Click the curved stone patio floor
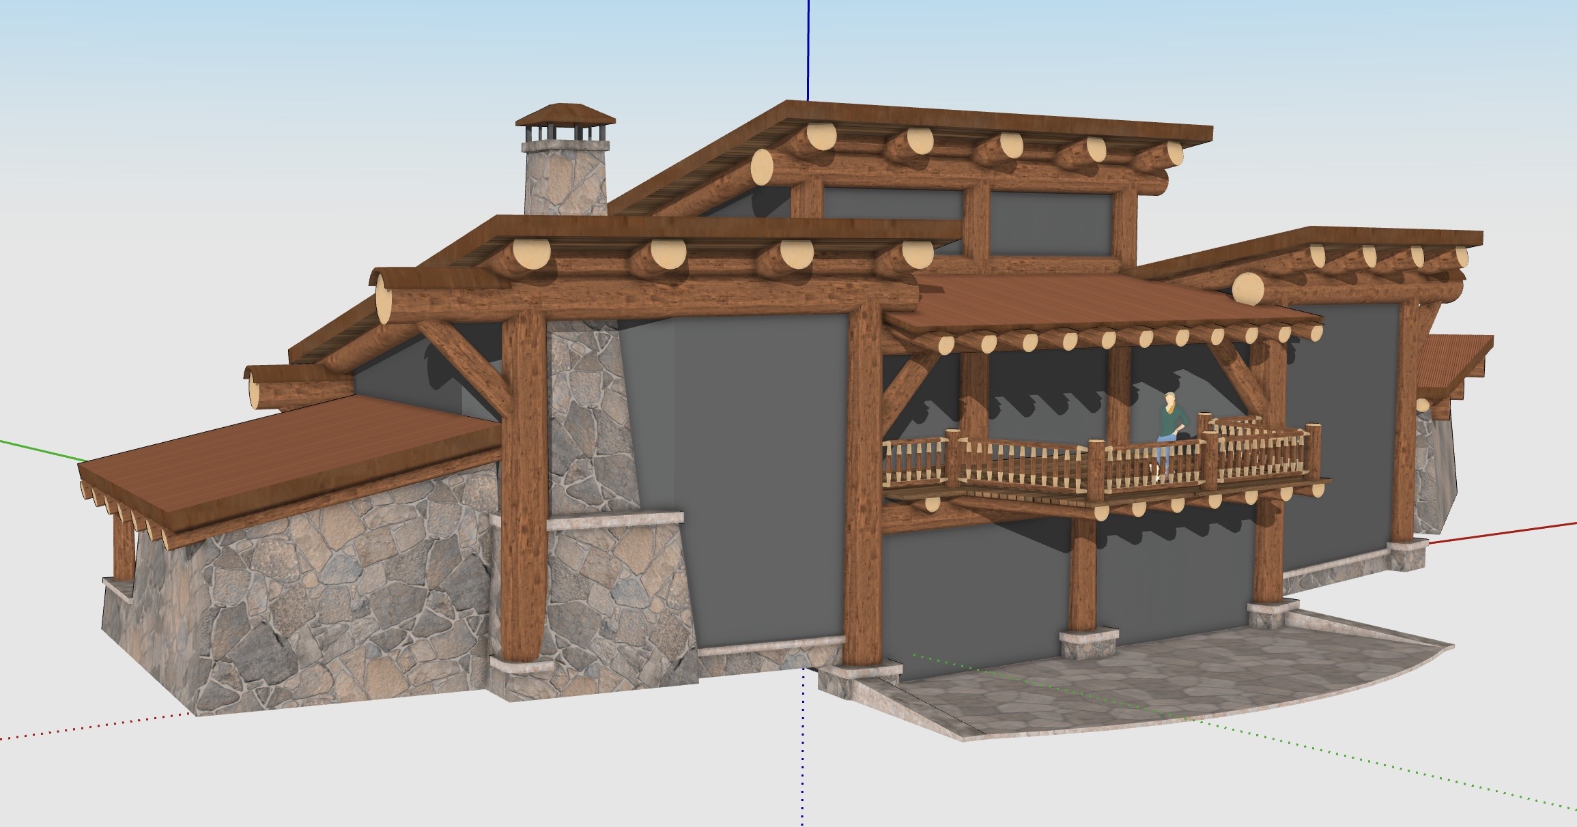 tap(1195, 676)
